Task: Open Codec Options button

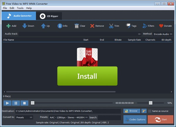Action: click(135, 119)
